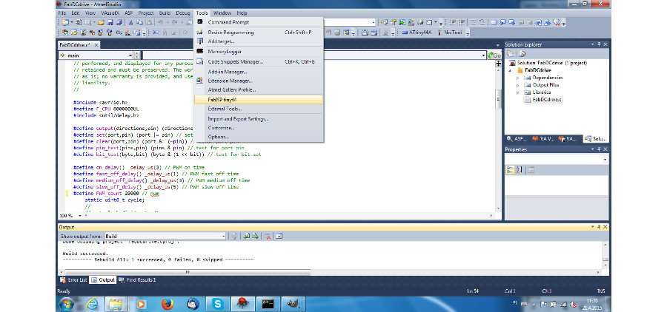Screen dimensions: 667x312
Task: Close the FabDCdrive.c editor tab
Action: [96, 45]
